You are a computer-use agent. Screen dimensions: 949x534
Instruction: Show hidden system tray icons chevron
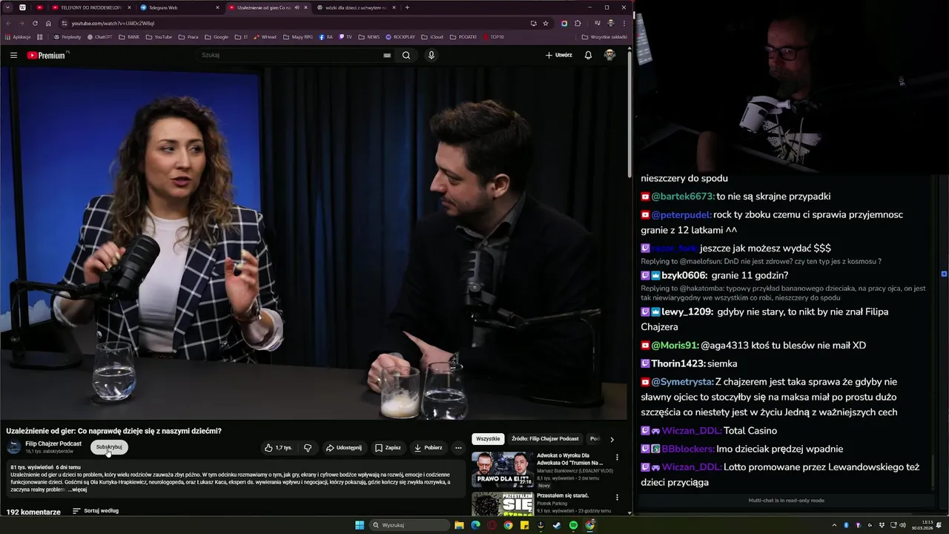click(834, 525)
